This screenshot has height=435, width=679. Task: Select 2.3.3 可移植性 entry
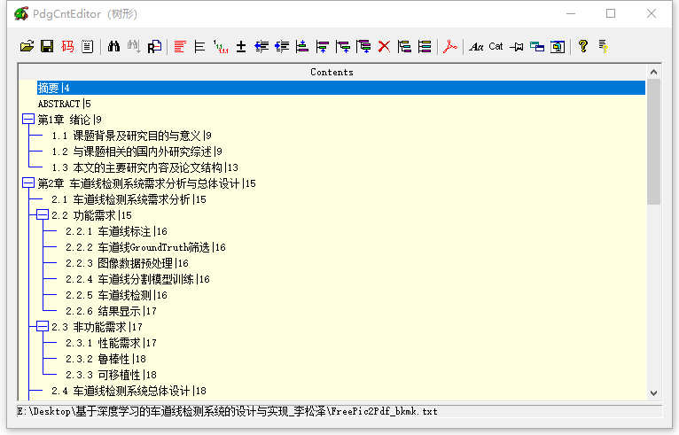click(x=112, y=375)
